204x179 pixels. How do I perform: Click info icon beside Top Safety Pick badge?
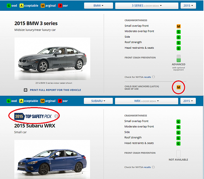pos(56,116)
